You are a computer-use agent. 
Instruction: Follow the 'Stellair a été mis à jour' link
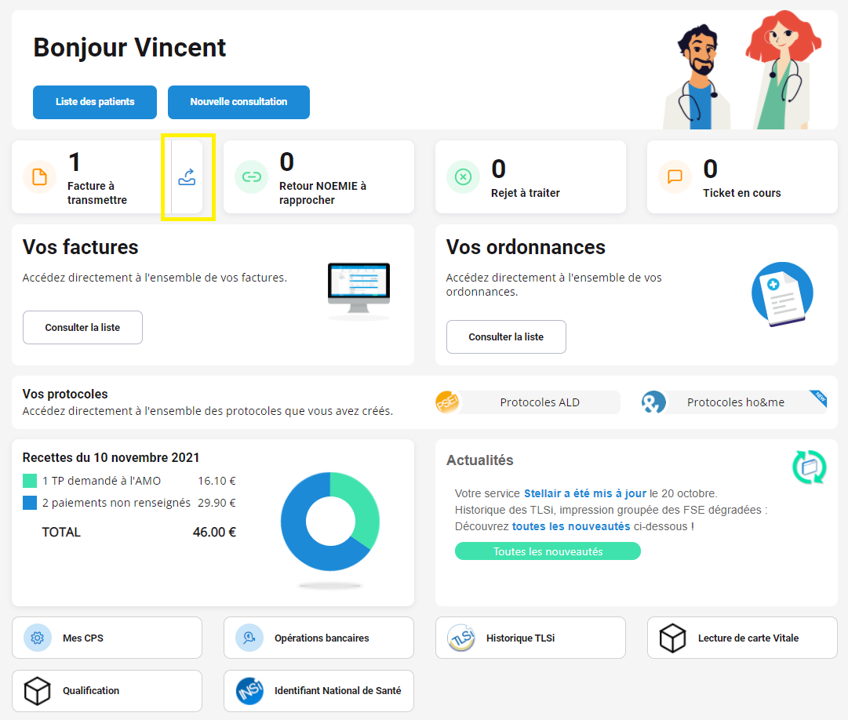pos(584,493)
